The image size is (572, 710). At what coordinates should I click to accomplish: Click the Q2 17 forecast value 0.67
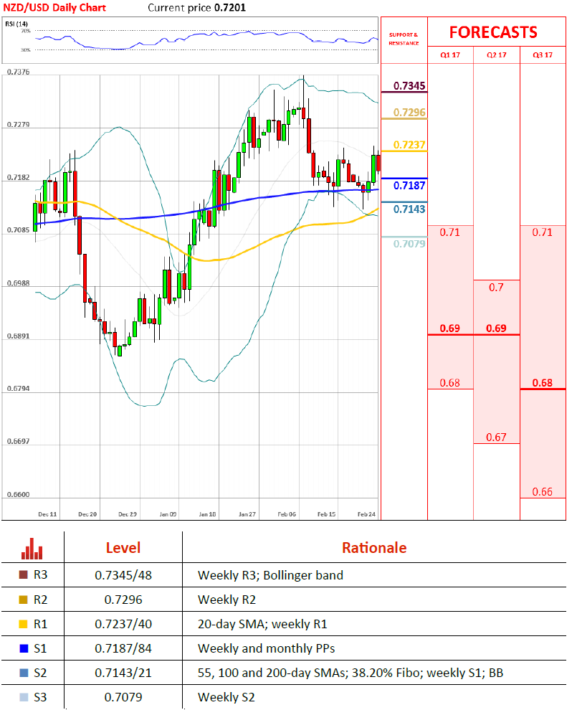pyautogui.click(x=497, y=437)
